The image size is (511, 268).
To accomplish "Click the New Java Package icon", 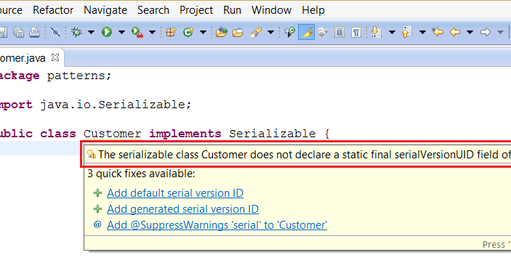I will click(171, 32).
